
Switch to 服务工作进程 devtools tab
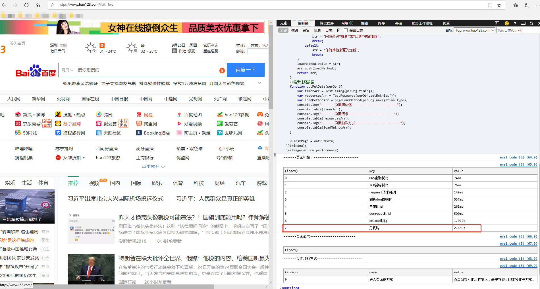click(422, 23)
